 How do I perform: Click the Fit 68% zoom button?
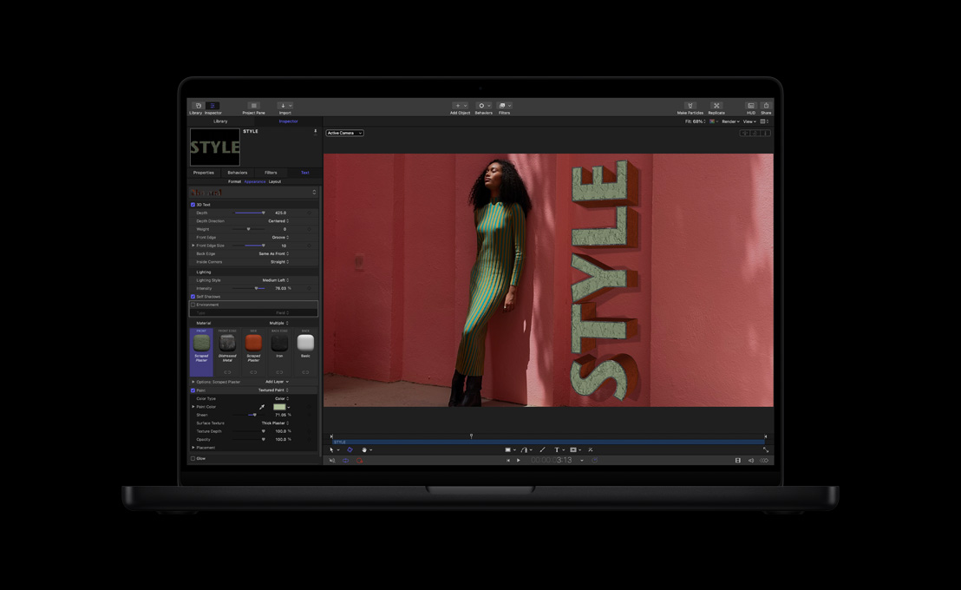(694, 121)
